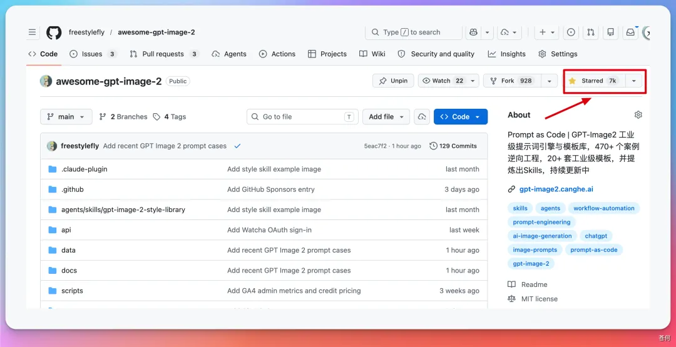Open the hamburger navigation menu
The width and height of the screenshot is (676, 347).
click(x=33, y=33)
